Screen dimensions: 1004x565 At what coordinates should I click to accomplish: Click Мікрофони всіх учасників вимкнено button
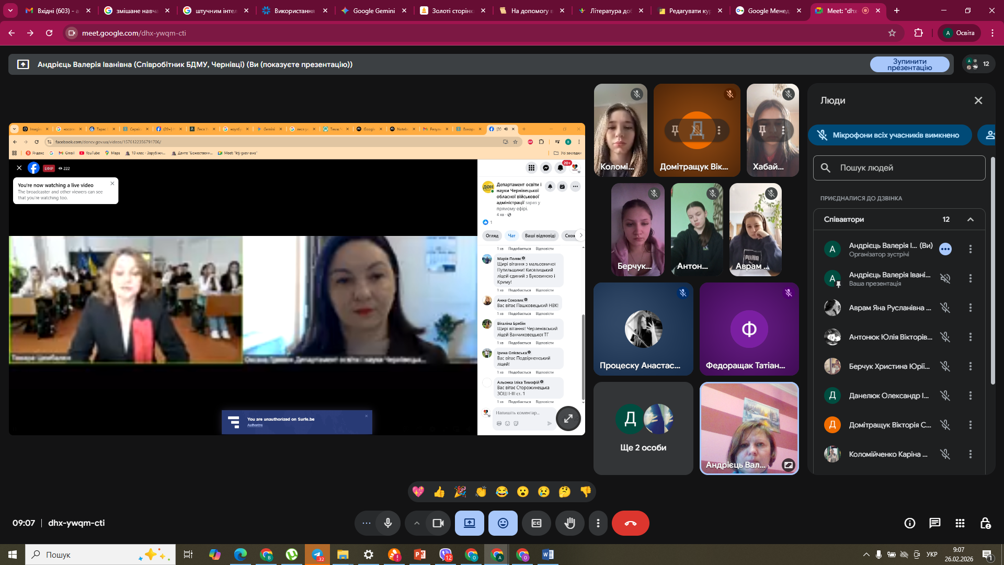(x=890, y=135)
